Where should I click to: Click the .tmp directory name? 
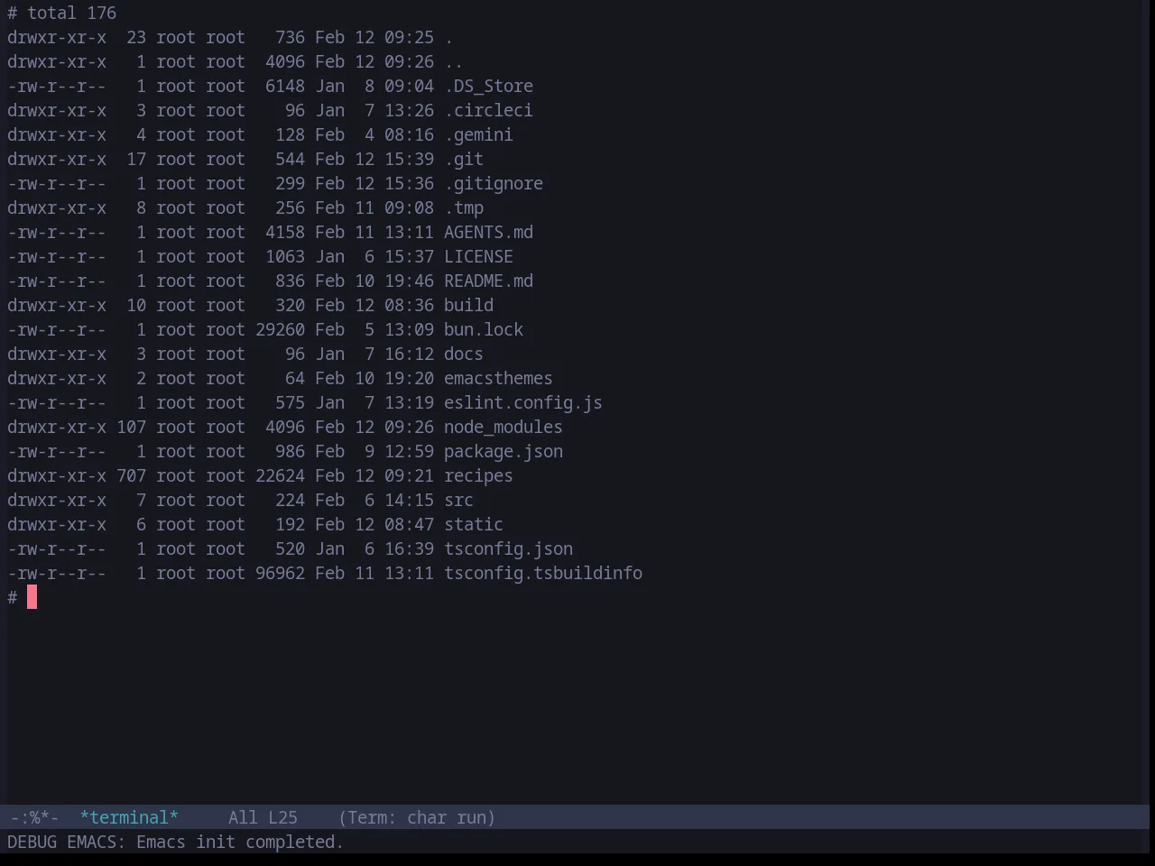coord(464,207)
